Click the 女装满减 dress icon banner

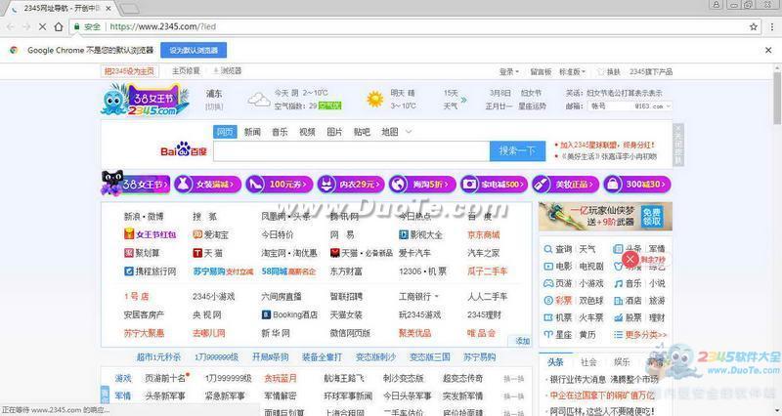[208, 185]
